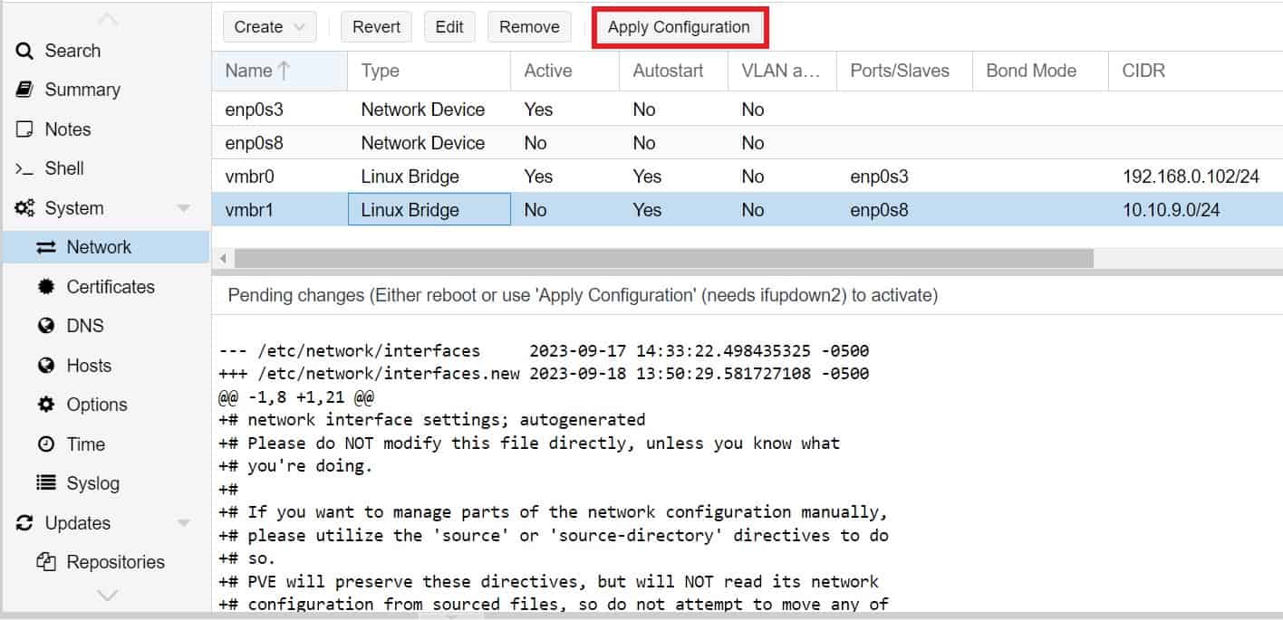Click the Linux Bridge cell of vmbr1

[x=429, y=210]
